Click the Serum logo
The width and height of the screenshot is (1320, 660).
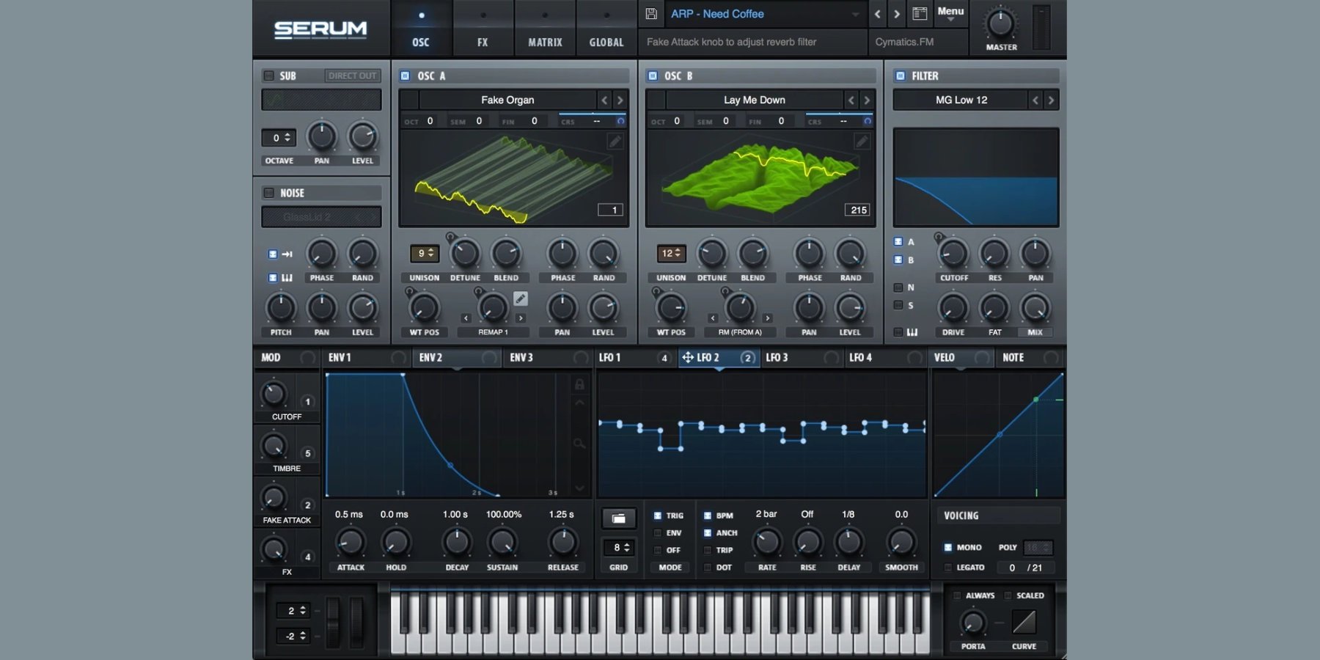coord(320,29)
